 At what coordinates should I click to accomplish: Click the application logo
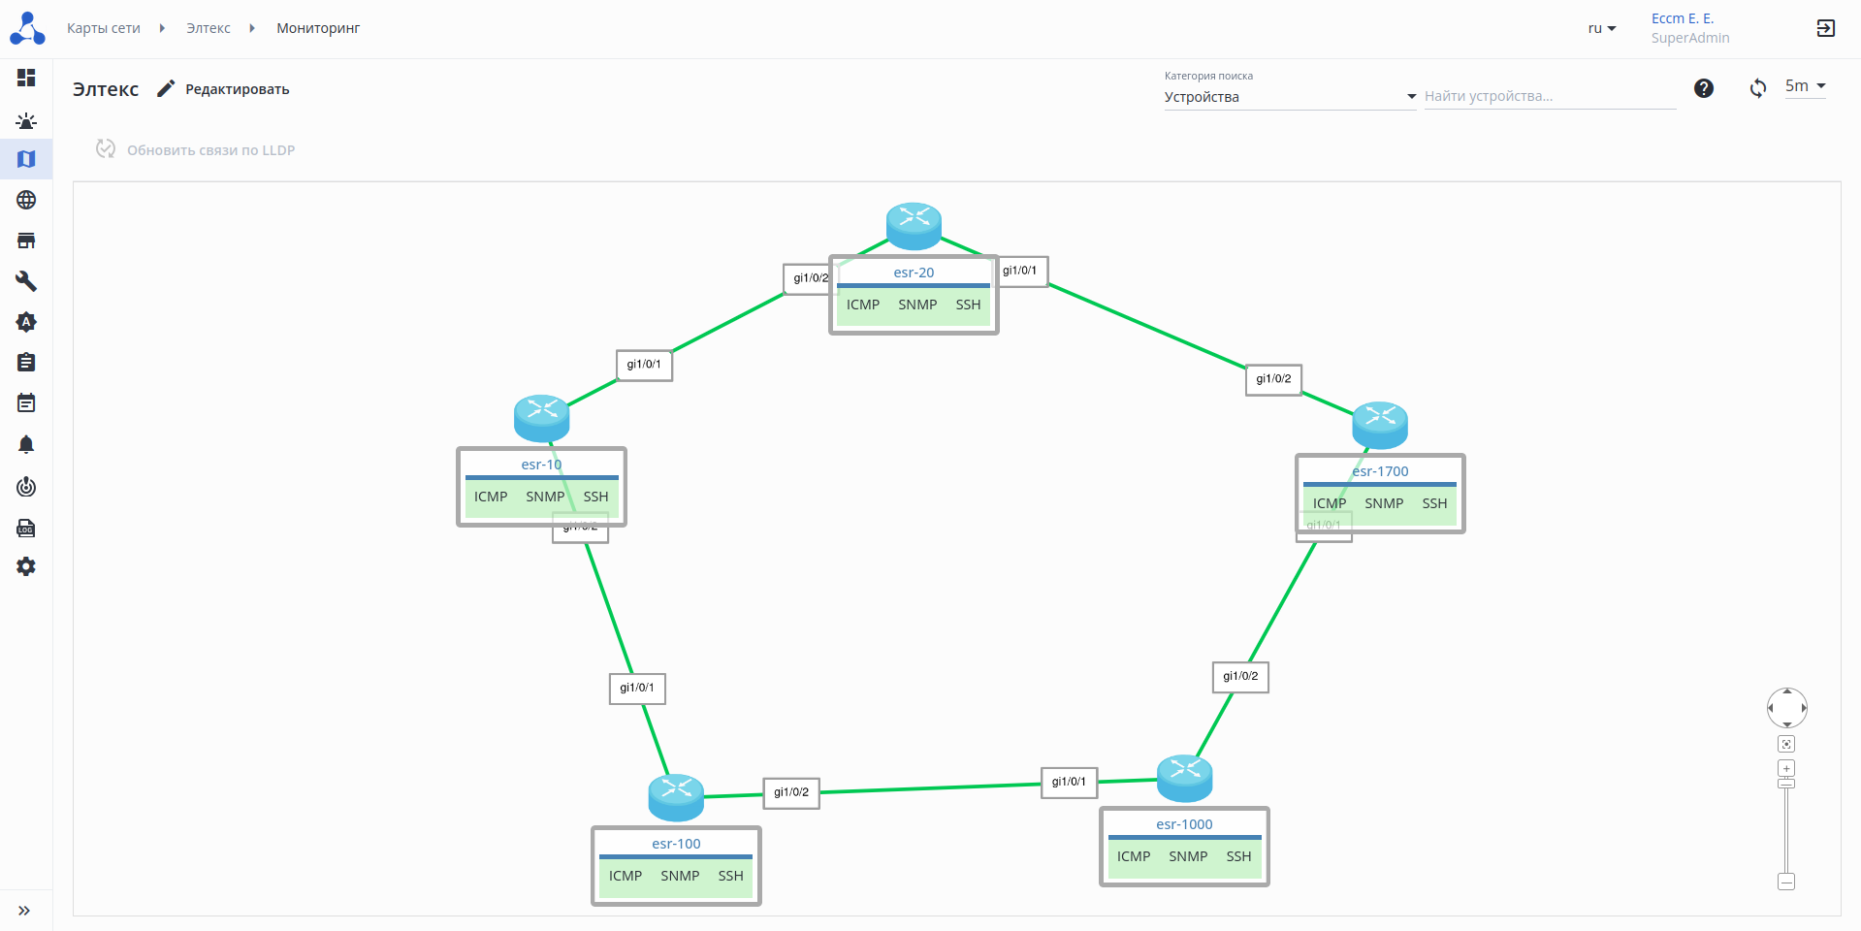tap(27, 28)
